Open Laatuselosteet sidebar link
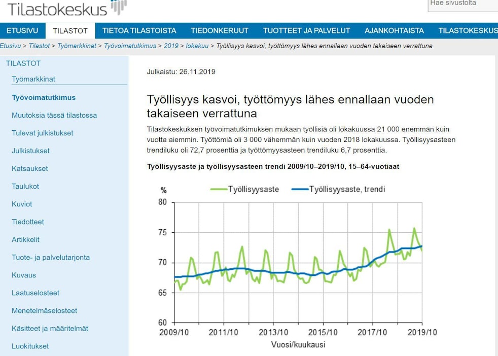 point(35,293)
